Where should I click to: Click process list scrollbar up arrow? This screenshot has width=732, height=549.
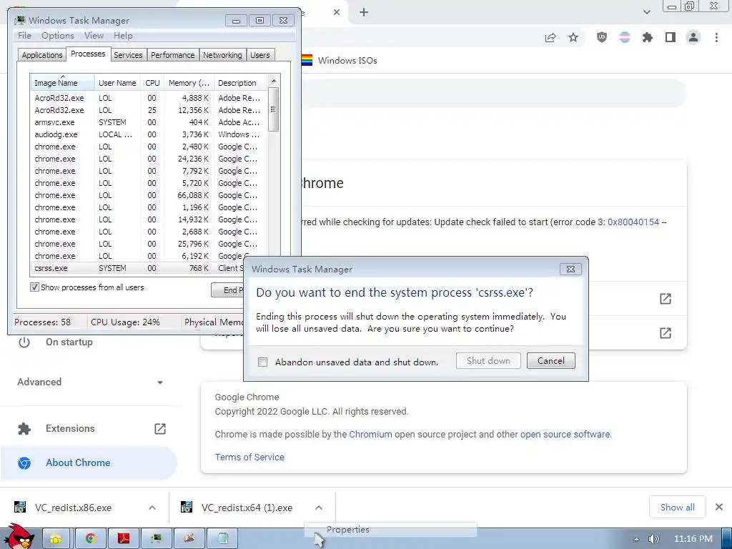(x=274, y=81)
